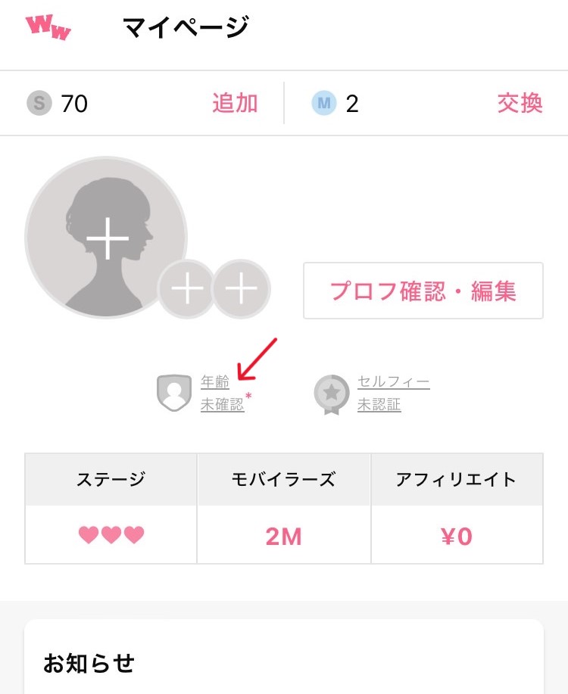Image resolution: width=568 pixels, height=694 pixels.
Task: Click the blue M coin icon
Action: coord(323,103)
